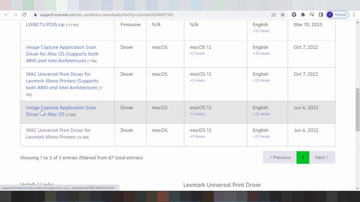Open Chrome three-dot menu

click(354, 15)
